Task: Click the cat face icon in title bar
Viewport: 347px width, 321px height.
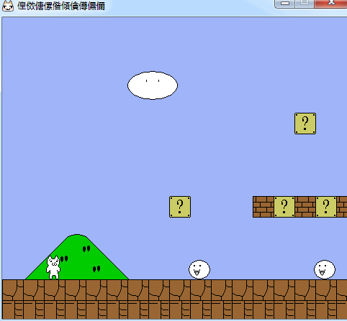Action: point(8,6)
